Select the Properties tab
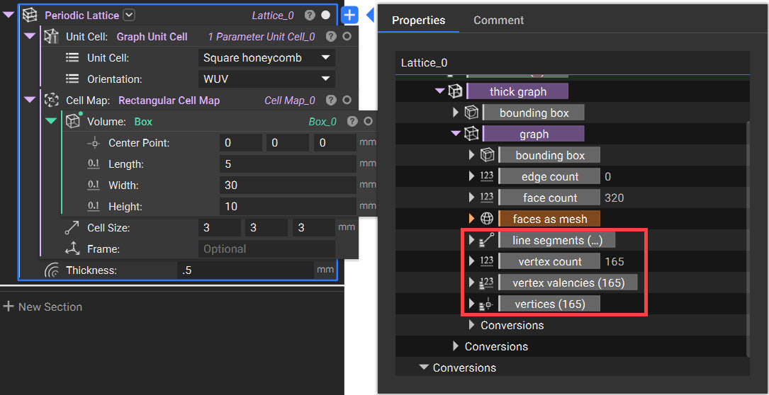Viewport: 769px width, 395px height. coord(418,21)
